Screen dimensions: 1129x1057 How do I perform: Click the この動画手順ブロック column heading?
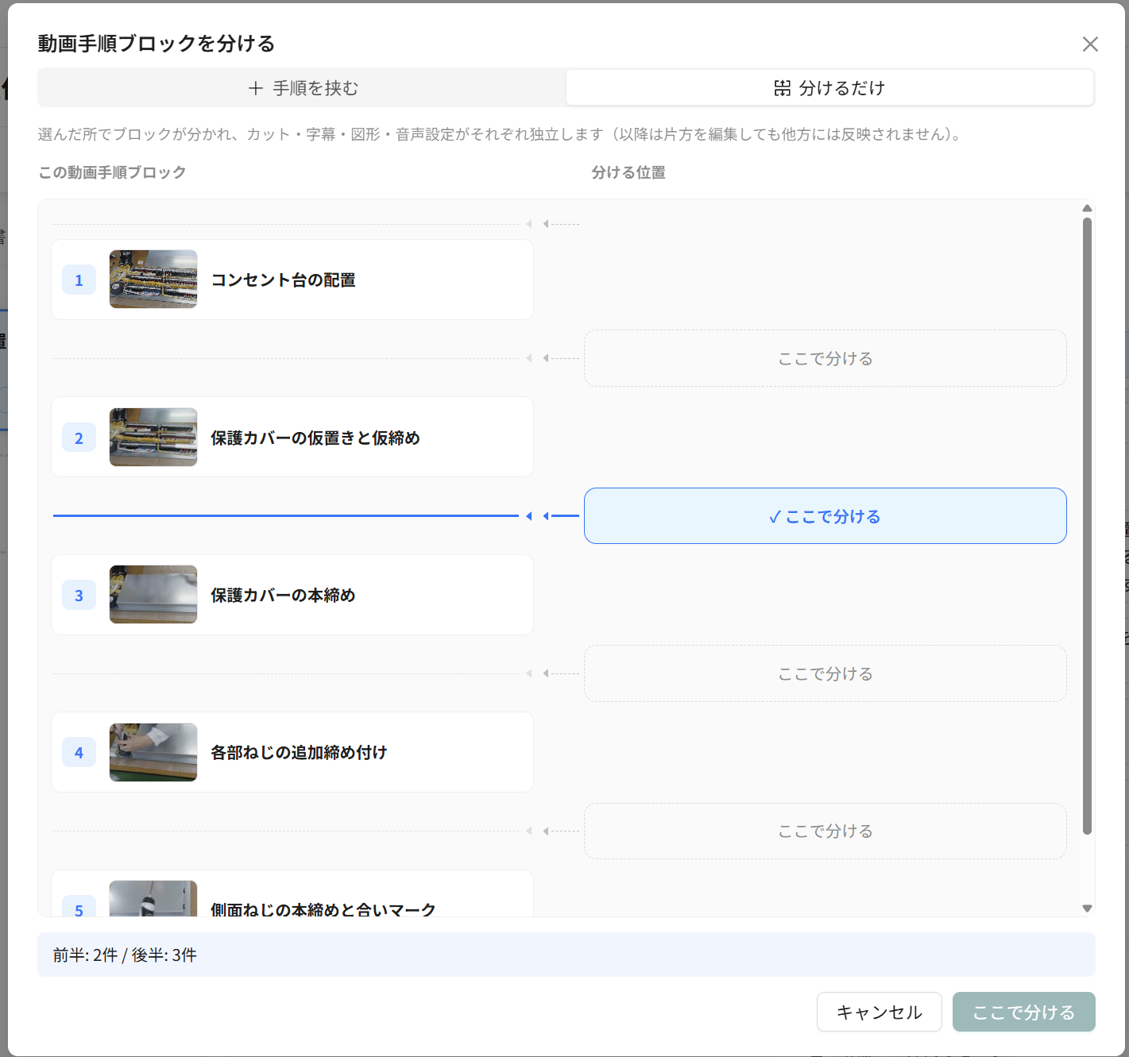point(112,172)
